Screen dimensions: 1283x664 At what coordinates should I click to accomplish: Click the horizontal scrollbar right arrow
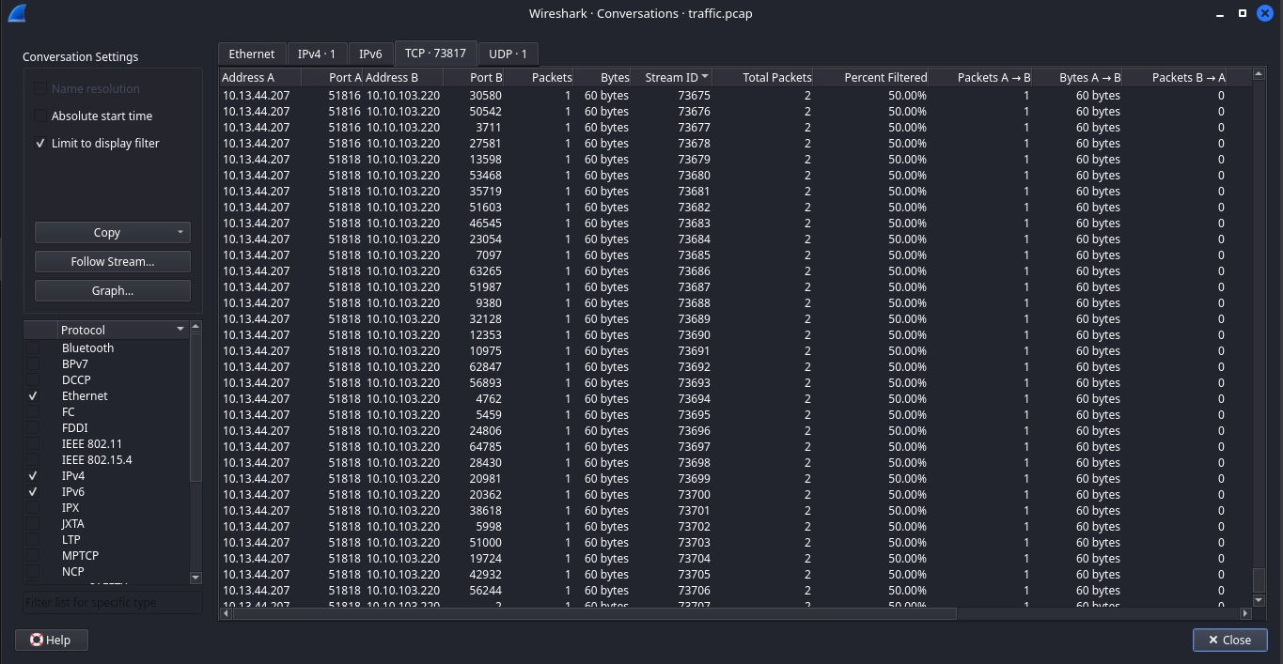[x=1245, y=613]
